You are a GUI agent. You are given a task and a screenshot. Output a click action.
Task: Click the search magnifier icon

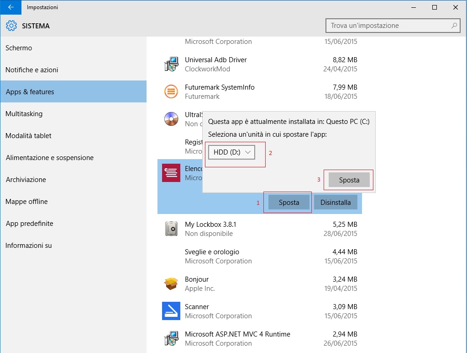tap(454, 26)
